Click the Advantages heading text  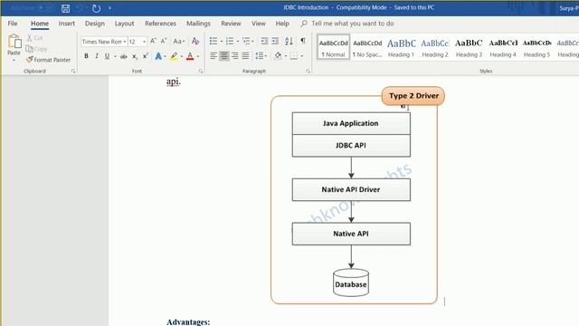(x=188, y=321)
